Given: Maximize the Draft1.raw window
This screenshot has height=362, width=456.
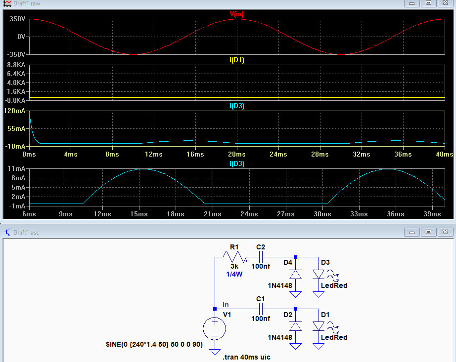Looking at the screenshot, I should [429, 3].
